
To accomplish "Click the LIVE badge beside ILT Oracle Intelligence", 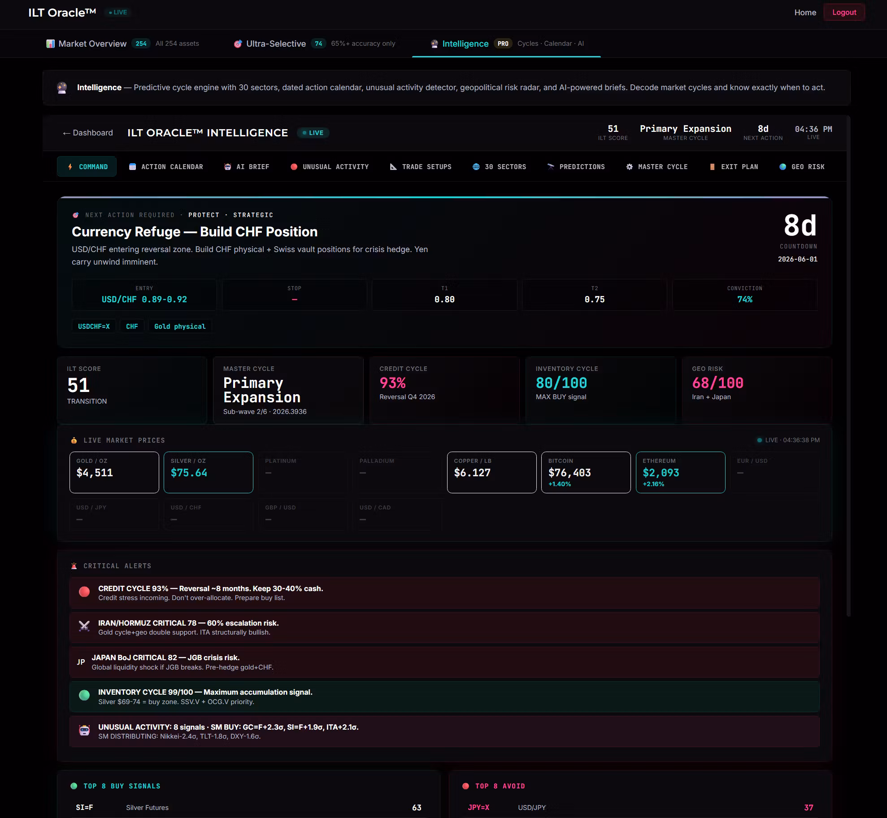I will click(313, 133).
